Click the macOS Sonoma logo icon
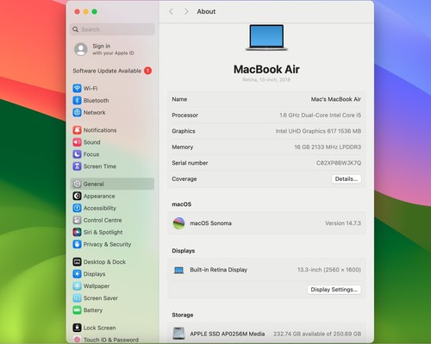This screenshot has height=344, width=431. (178, 223)
